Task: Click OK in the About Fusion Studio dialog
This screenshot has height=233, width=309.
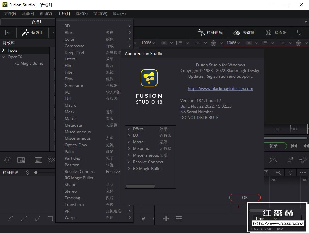Action: (245, 197)
